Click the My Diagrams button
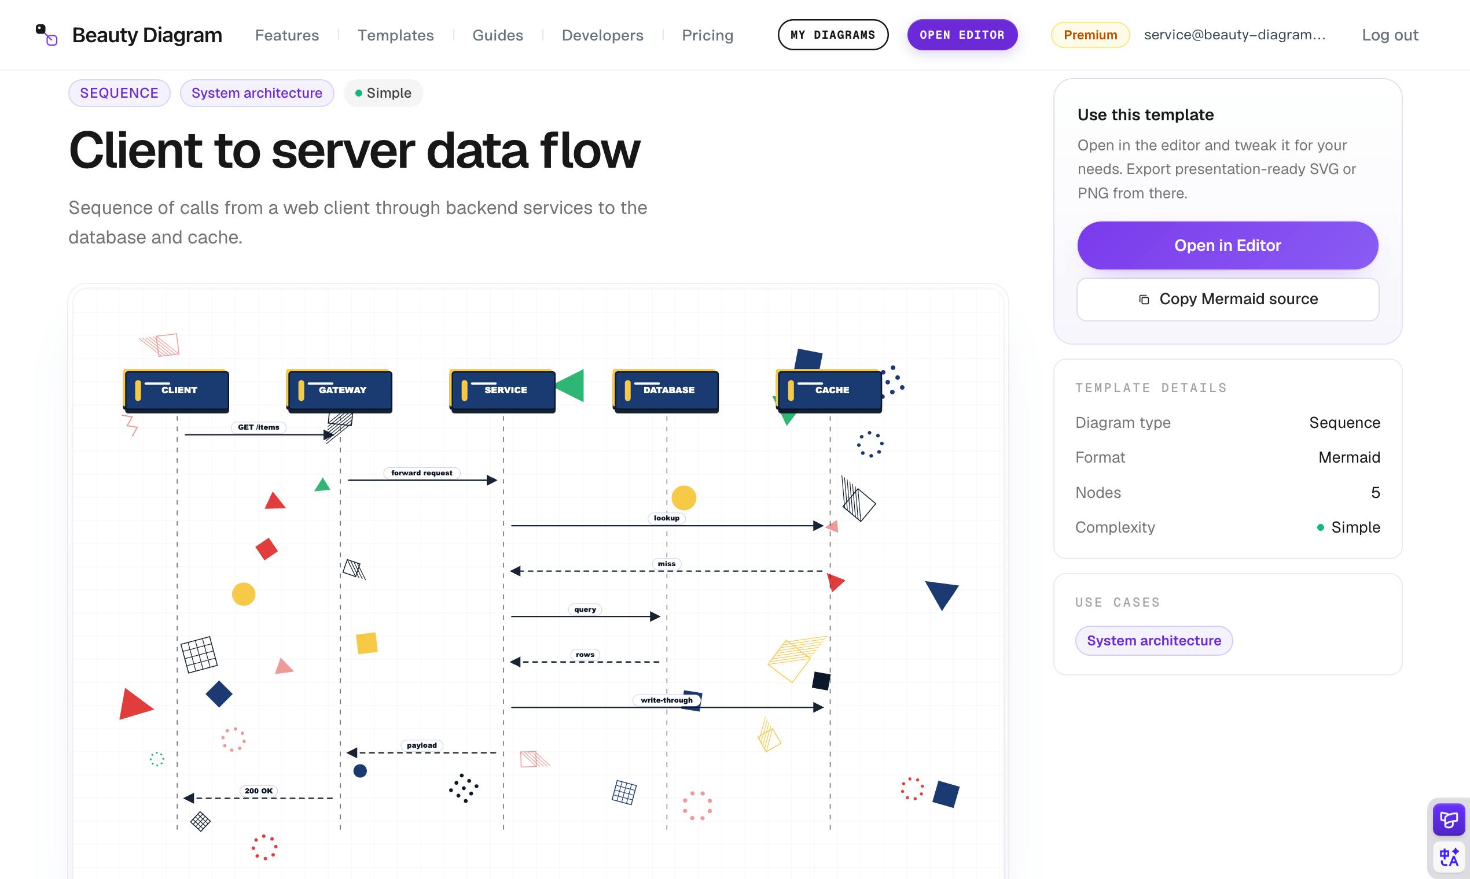 (833, 35)
